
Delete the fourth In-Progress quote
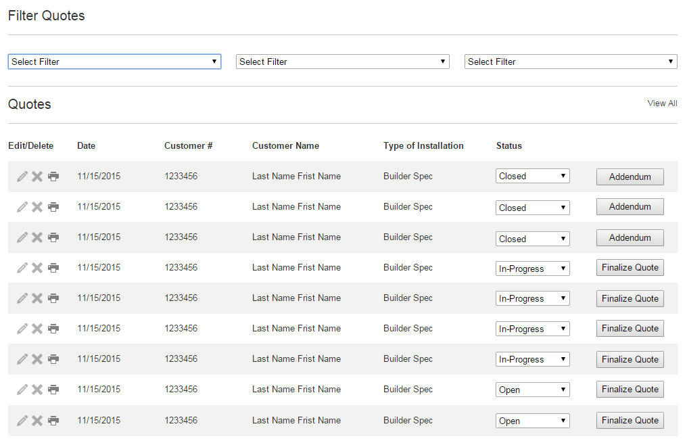[x=37, y=359]
